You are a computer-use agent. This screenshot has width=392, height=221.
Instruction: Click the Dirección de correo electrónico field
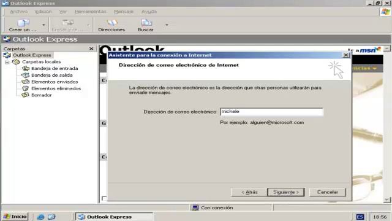coord(272,112)
